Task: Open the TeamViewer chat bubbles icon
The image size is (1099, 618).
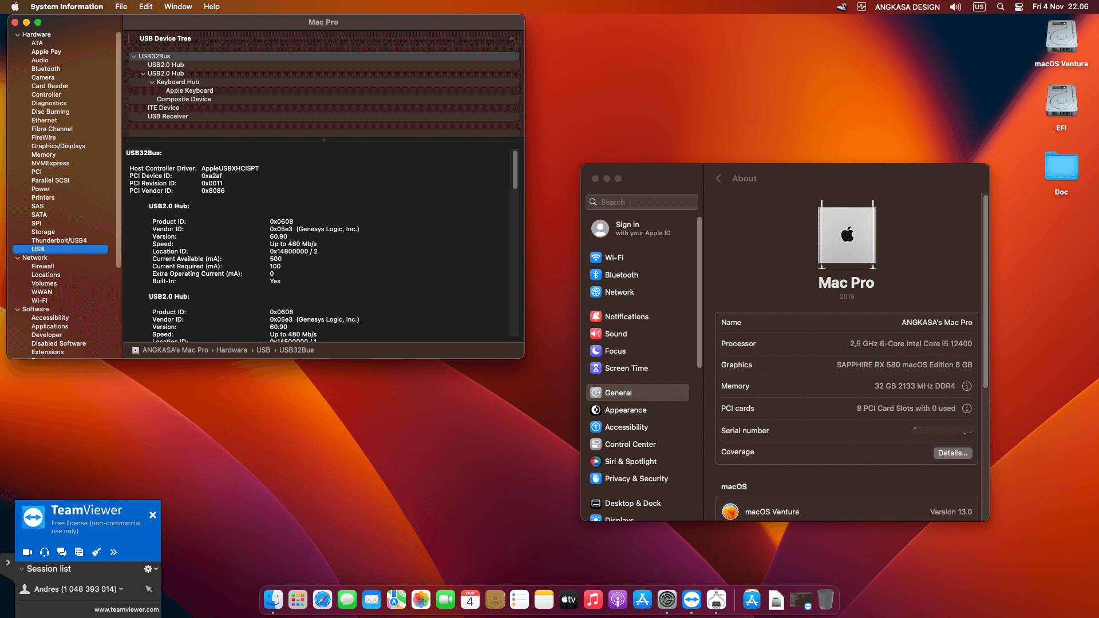Action: 62,552
